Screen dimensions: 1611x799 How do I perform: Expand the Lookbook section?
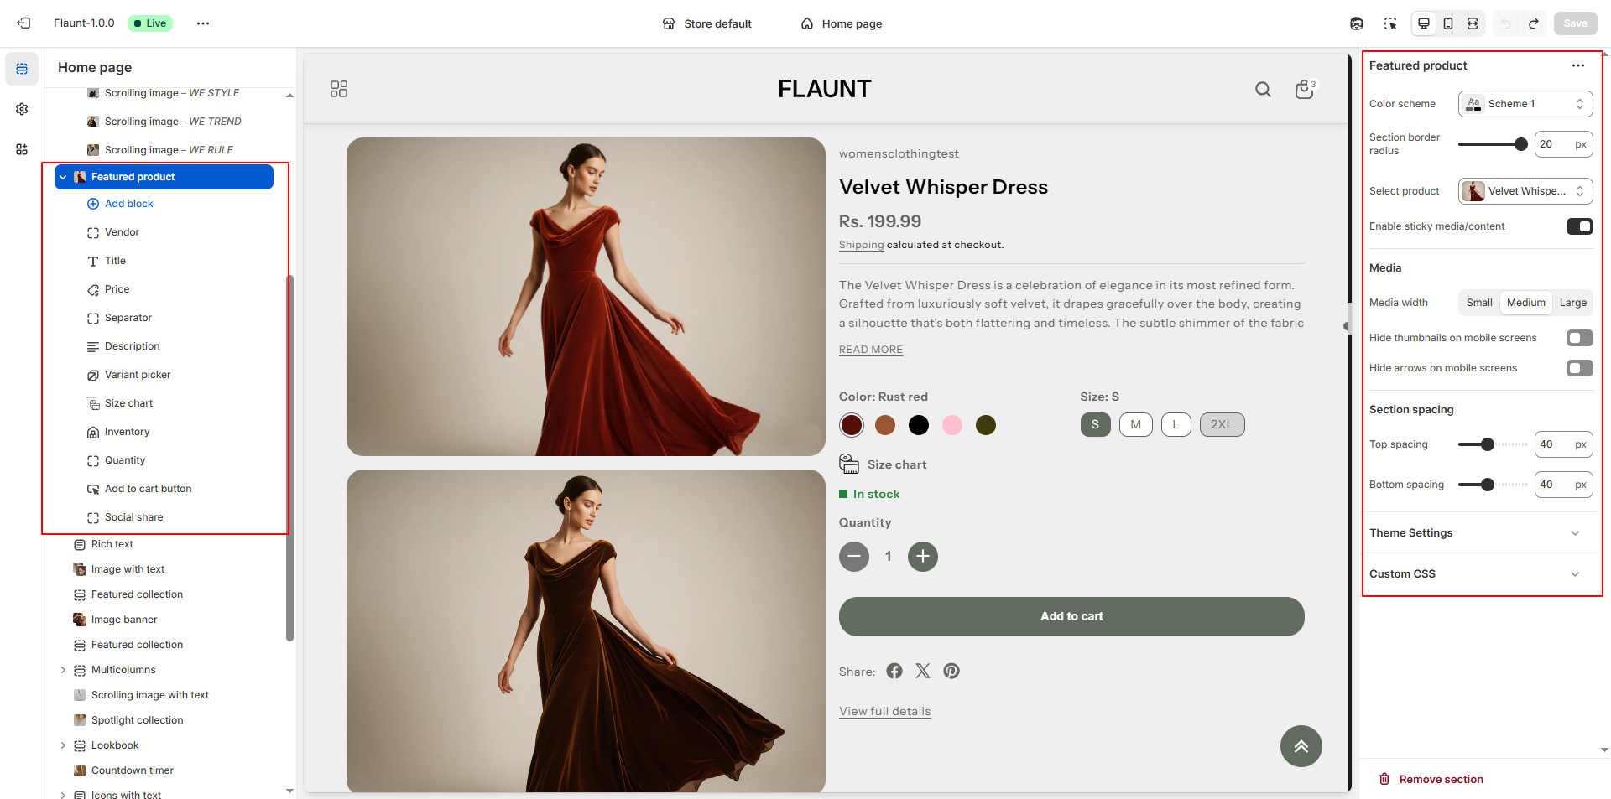tap(63, 745)
